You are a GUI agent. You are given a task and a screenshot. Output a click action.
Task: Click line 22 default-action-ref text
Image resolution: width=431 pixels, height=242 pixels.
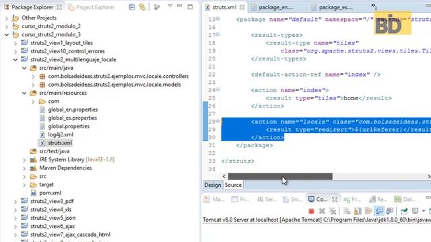(316, 75)
